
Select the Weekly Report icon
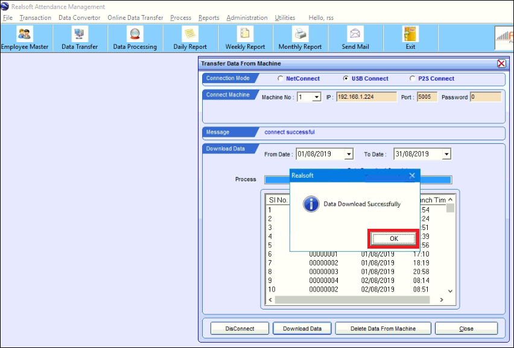[x=244, y=37]
